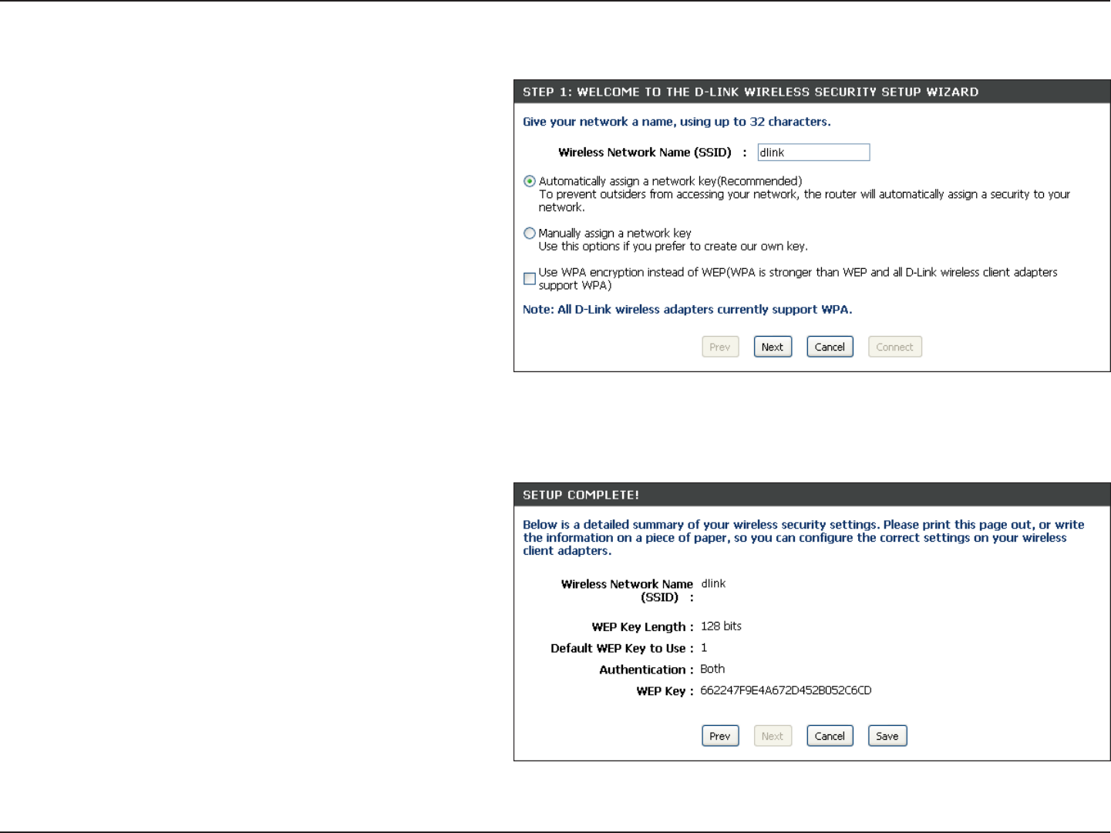Click the 'dlink' SSID value in summary
The width and height of the screenshot is (1111, 833).
click(x=713, y=583)
